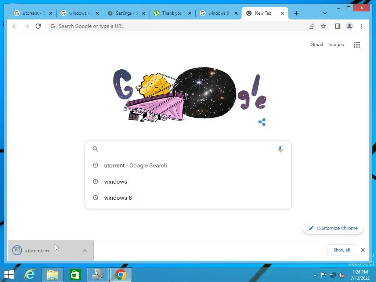The height and width of the screenshot is (282, 376).
Task: Expand tab search dropdown arrow
Action: pos(325,13)
